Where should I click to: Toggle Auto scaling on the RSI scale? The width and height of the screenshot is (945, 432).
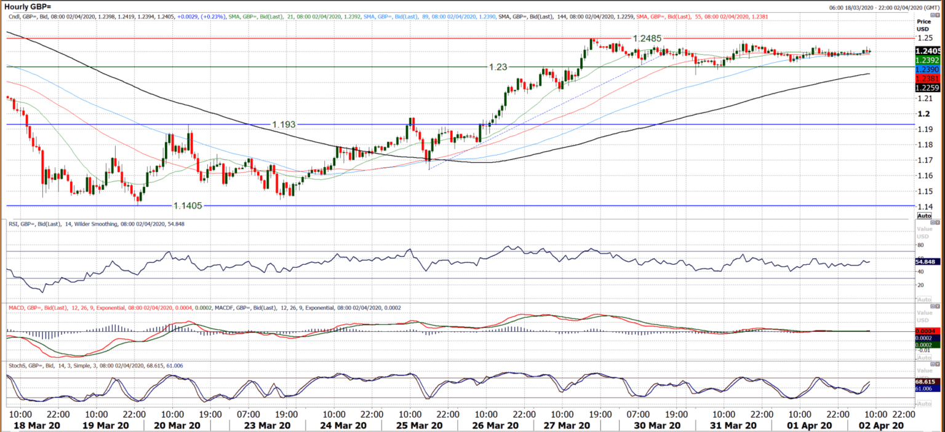[x=924, y=299]
